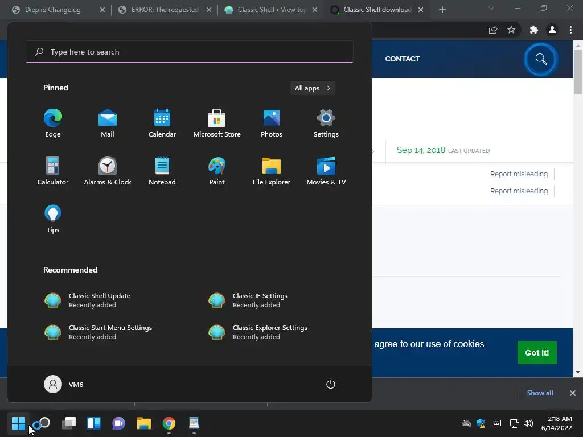
Task: Open Settings from the pinned apps
Action: 326,123
